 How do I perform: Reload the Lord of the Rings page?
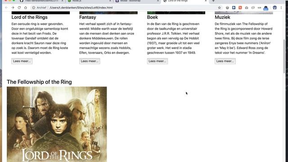19,8
